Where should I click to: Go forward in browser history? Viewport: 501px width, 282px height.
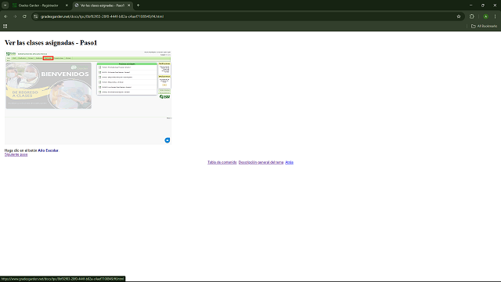15,16
